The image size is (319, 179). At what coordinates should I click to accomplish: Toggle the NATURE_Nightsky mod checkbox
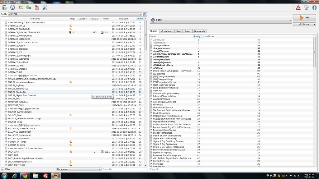[x=6, y=85]
